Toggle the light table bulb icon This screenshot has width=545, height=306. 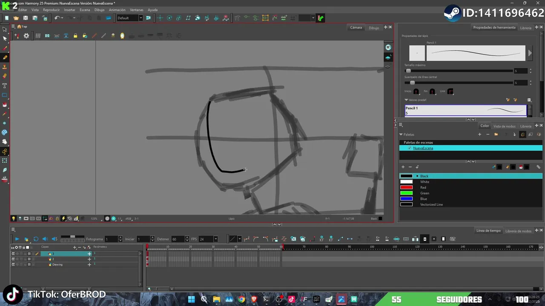click(14, 218)
